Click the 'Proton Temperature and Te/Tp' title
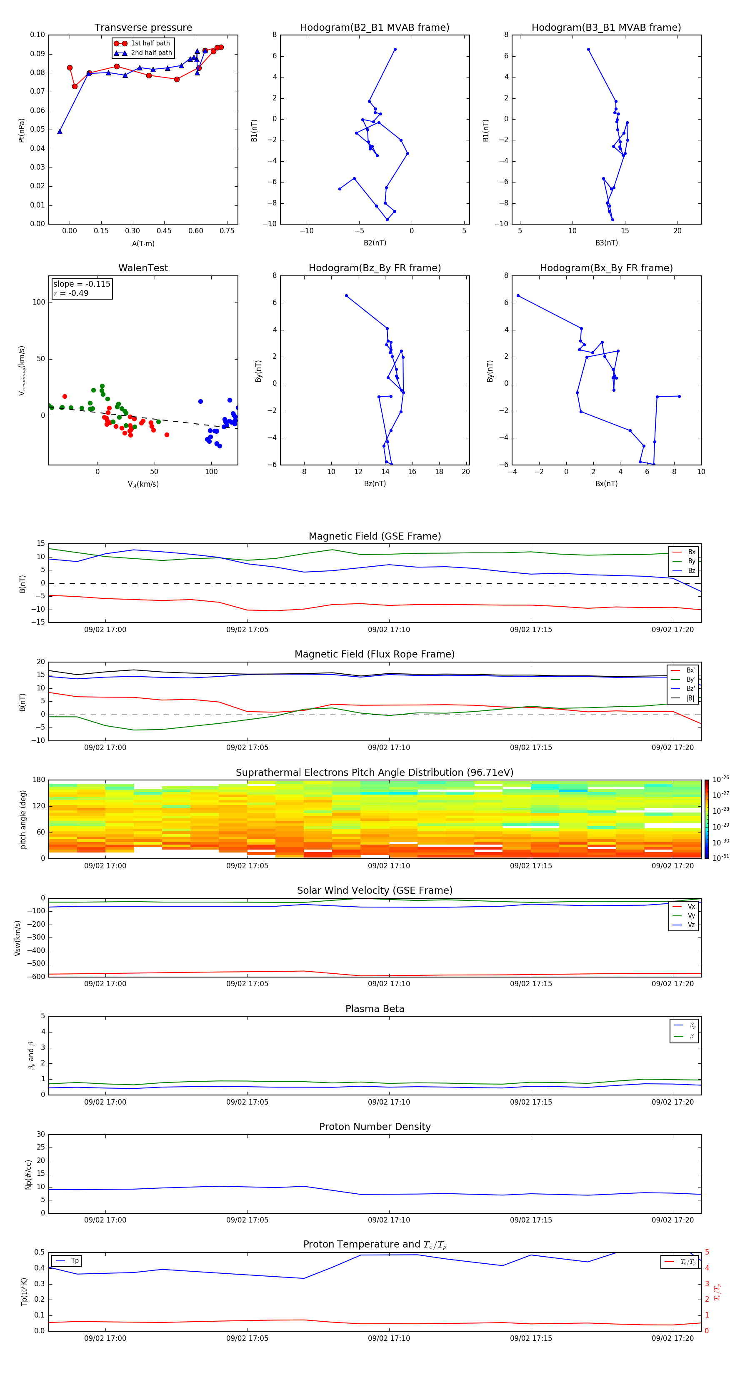Screen dimensions: 750x1375 pos(375,1245)
